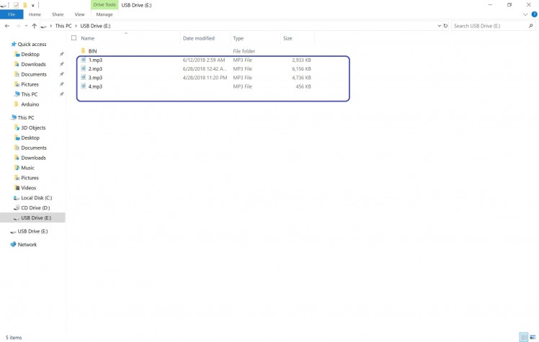This screenshot has width=539, height=342.
Task: Click the Music note folder icon
Action: (17, 168)
